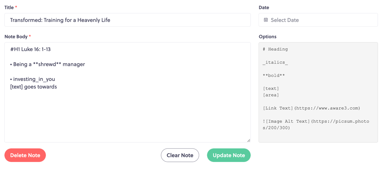
Task: Click the Note Body resize handle corner
Action: [x=248, y=140]
